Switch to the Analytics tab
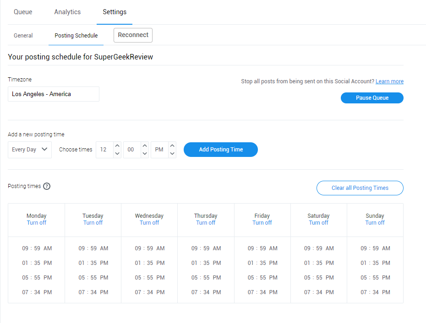Image resolution: width=426 pixels, height=323 pixels. click(x=67, y=12)
